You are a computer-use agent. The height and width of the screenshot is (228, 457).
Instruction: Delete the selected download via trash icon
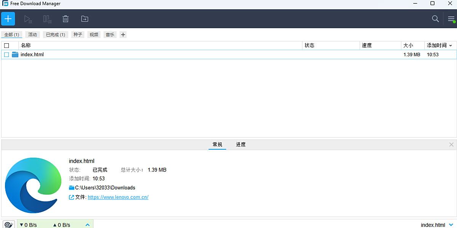pyautogui.click(x=65, y=18)
